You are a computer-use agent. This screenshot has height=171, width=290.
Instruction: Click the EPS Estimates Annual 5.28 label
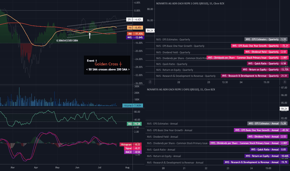tap(267, 123)
